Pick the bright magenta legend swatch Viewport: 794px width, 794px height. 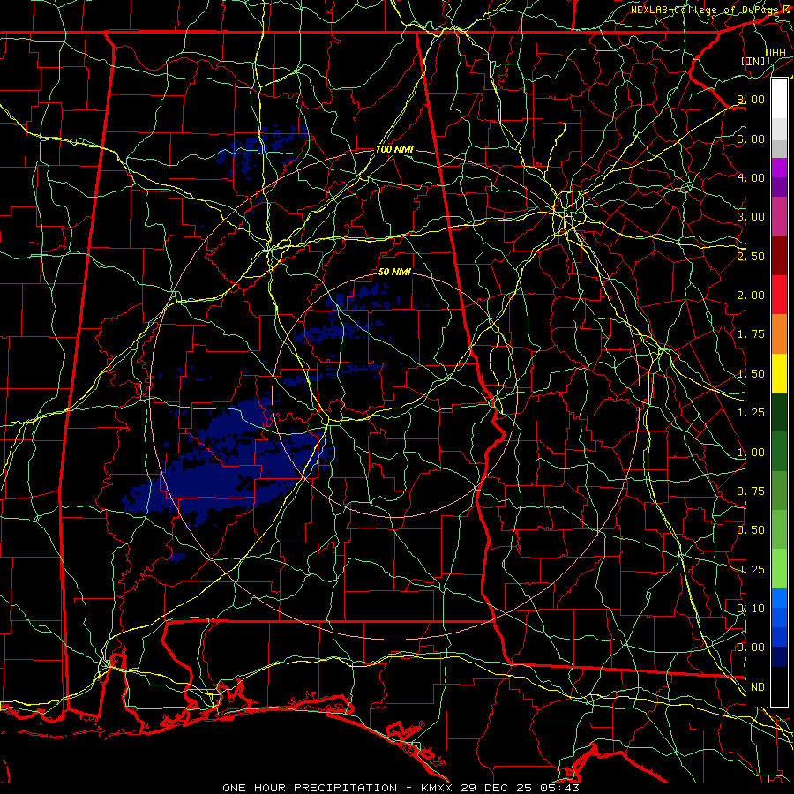click(x=779, y=168)
